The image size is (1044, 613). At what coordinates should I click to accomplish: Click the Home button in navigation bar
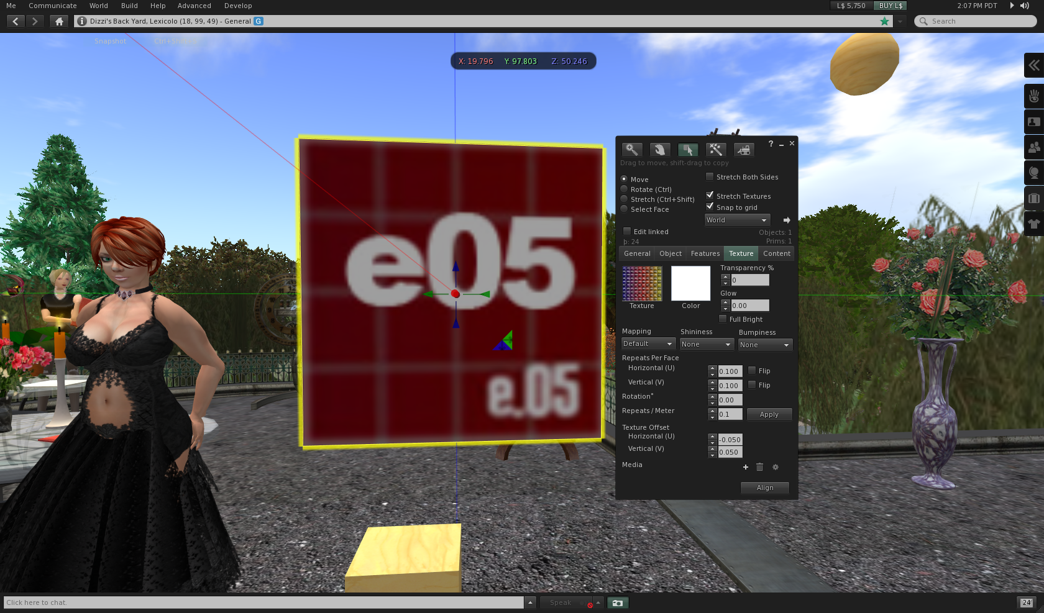(59, 21)
